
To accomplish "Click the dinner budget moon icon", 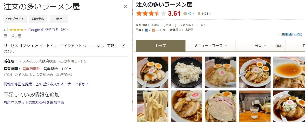I will pos(146,30).
